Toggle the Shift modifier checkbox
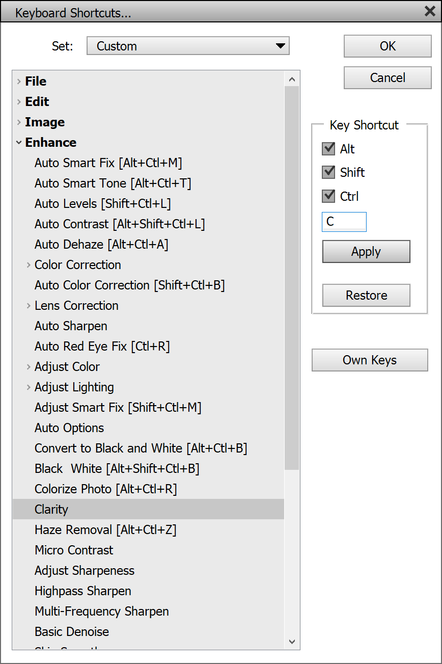This screenshot has height=664, width=442. [x=328, y=172]
